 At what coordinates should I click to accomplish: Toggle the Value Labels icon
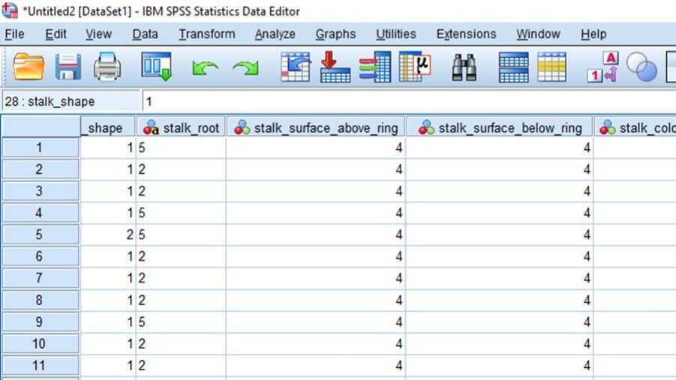point(602,67)
